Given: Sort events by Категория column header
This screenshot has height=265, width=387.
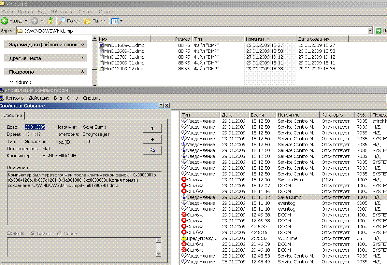Looking at the screenshot, I should coord(337,115).
